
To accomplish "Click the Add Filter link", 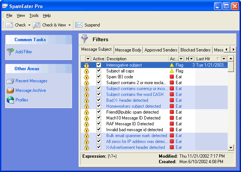I will [24, 52].
